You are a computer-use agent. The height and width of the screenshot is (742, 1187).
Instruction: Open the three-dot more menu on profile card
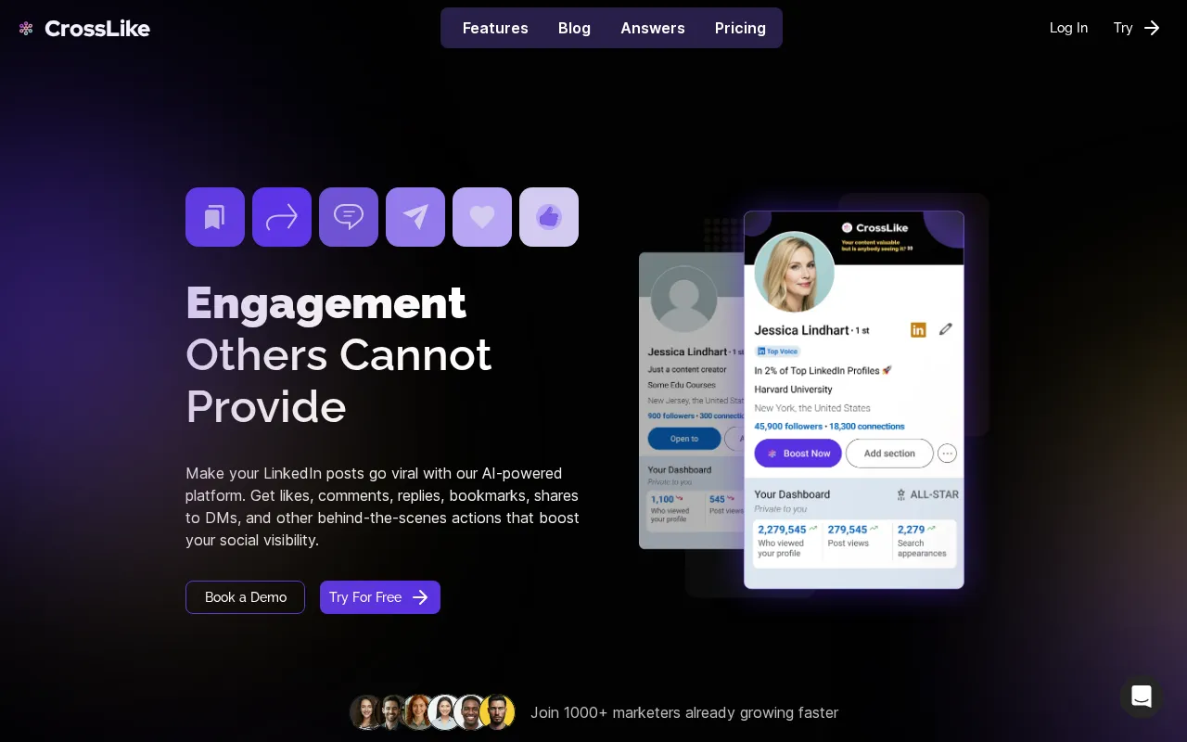(x=947, y=454)
